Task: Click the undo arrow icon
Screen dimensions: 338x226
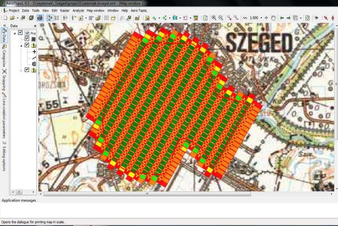Action: [x=185, y=18]
